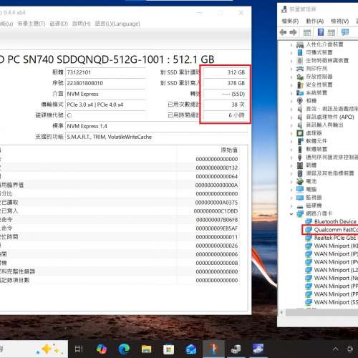Open 磁碟(D) menu in CrystalDiskInfo

59,24
